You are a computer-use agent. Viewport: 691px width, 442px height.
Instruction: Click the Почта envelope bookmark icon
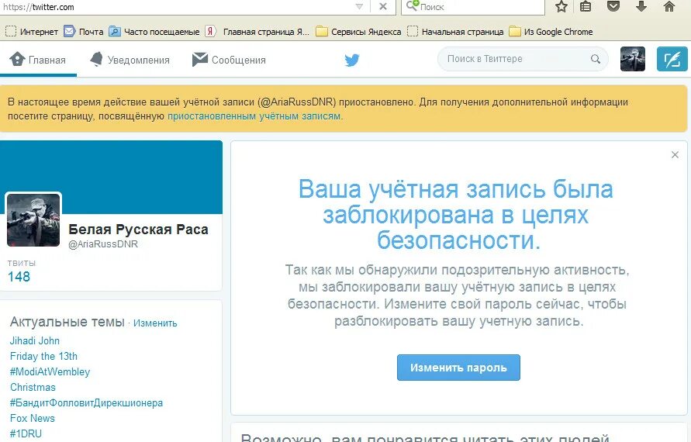(69, 31)
